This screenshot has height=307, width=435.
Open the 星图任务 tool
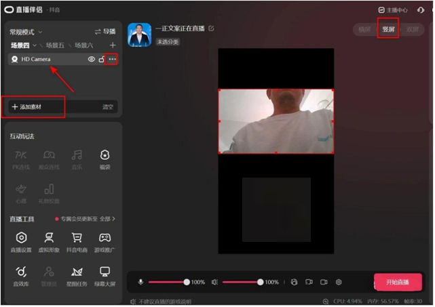click(77, 275)
